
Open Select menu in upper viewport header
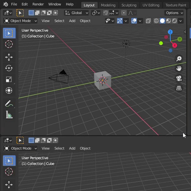tap(59, 21)
